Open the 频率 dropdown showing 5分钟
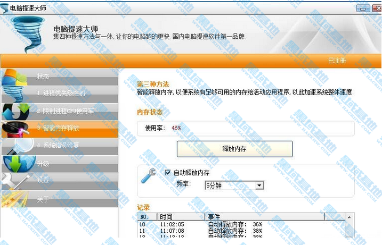Viewport: 382px width, 245px height. click(x=234, y=185)
